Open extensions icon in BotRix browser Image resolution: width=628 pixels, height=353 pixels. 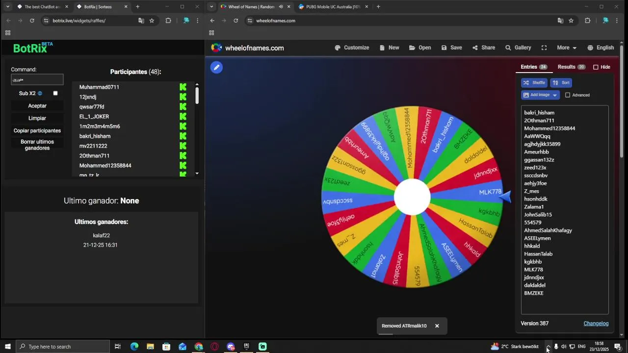click(168, 21)
